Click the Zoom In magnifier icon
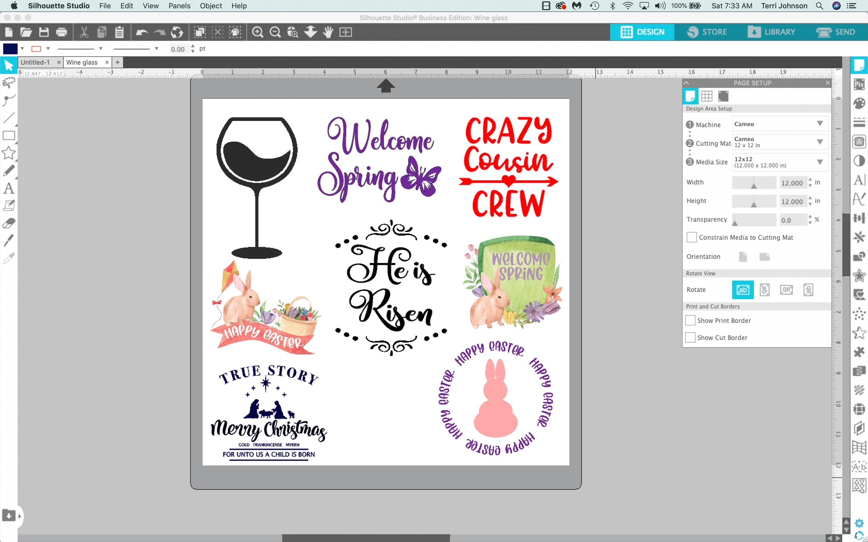868x542 pixels. coord(257,32)
